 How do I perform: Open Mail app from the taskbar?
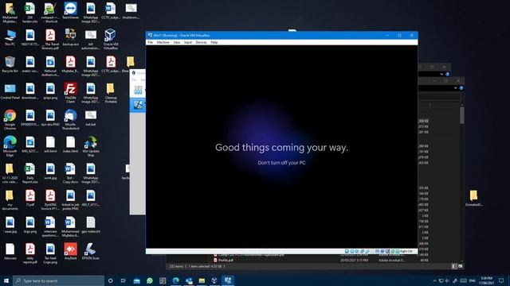pyautogui.click(x=136, y=280)
